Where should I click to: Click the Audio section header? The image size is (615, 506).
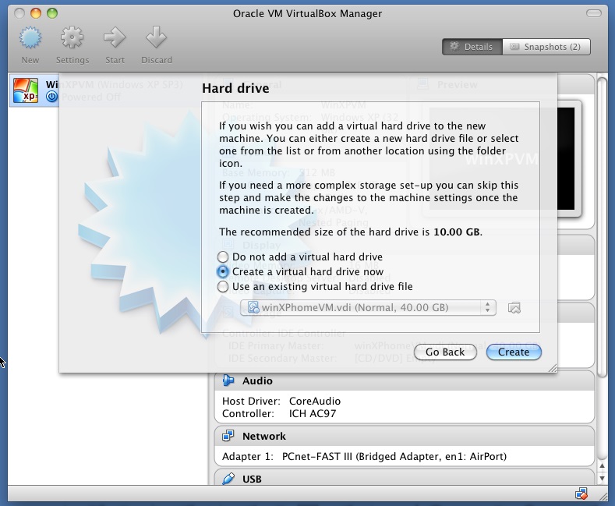tap(405, 381)
